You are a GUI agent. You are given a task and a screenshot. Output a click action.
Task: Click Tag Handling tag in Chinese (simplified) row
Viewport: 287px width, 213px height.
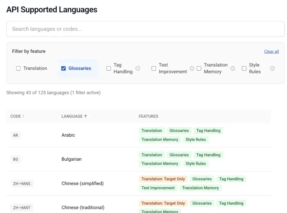[231, 179]
